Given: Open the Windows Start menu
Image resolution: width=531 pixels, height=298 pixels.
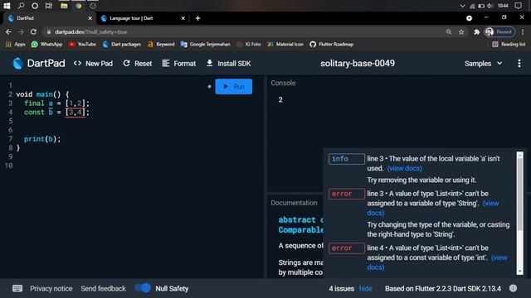Looking at the screenshot, I should click(x=7, y=6).
